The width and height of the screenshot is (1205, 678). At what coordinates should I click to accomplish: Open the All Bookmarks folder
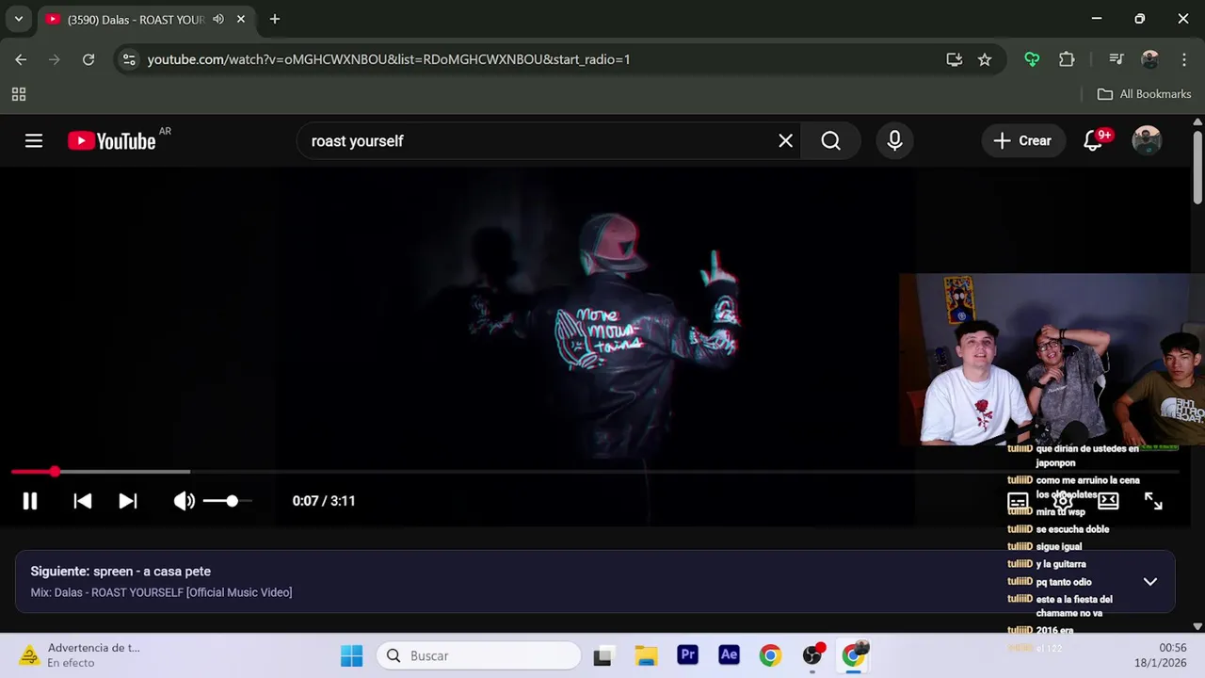(x=1144, y=94)
